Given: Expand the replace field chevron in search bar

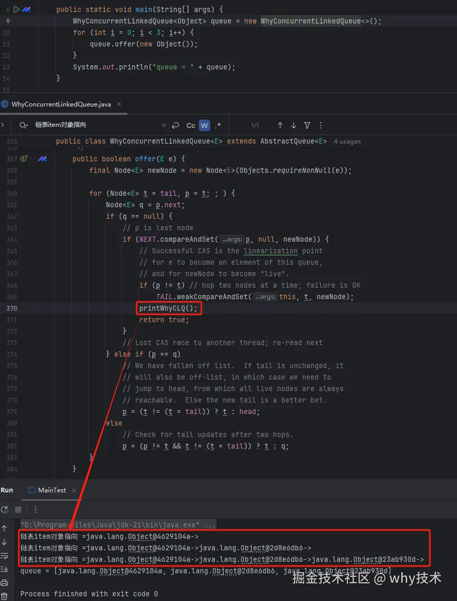Looking at the screenshot, I should point(3,125).
